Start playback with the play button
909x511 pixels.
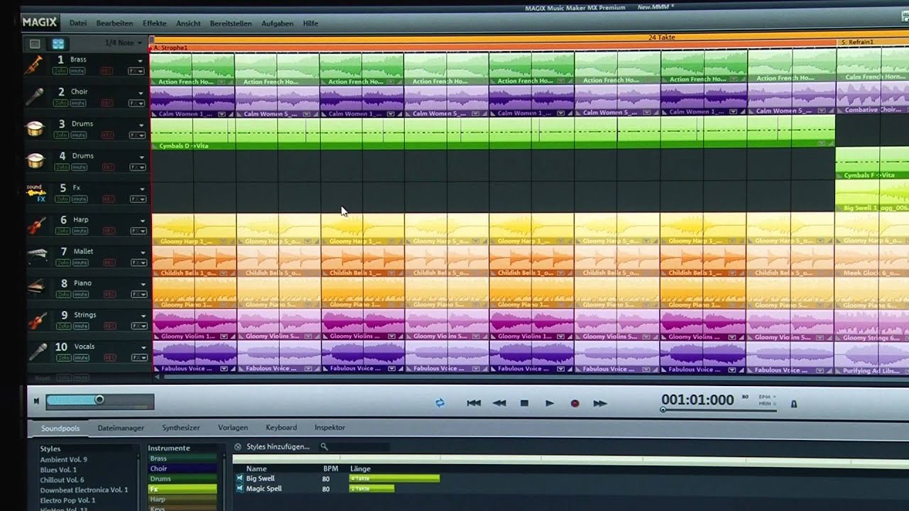click(549, 403)
